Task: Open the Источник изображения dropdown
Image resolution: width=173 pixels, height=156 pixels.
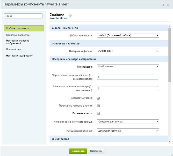Action: [128, 131]
